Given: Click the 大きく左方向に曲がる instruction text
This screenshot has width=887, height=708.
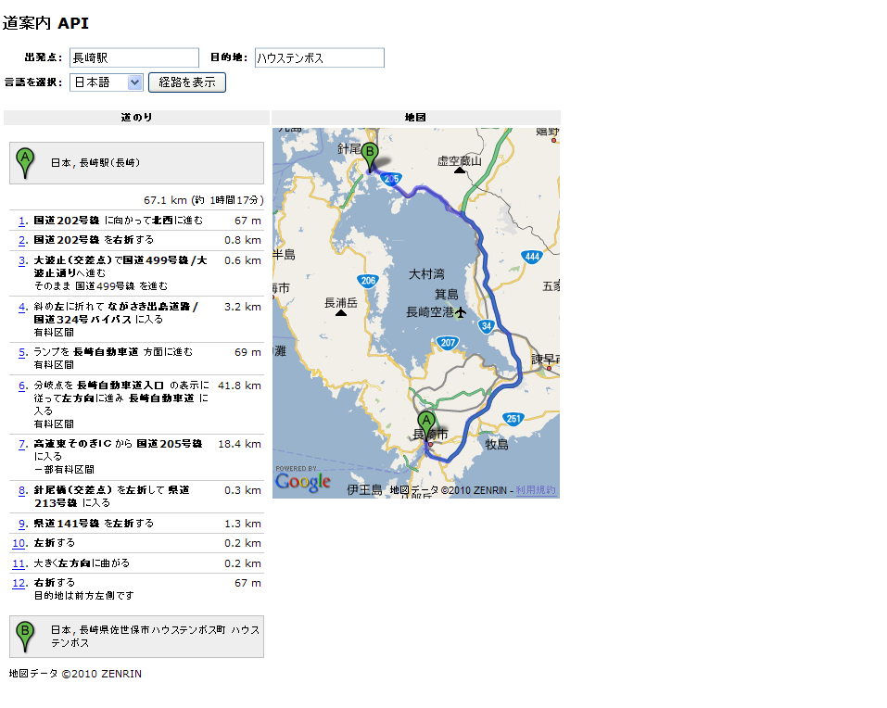Looking at the screenshot, I should pyautogui.click(x=82, y=563).
